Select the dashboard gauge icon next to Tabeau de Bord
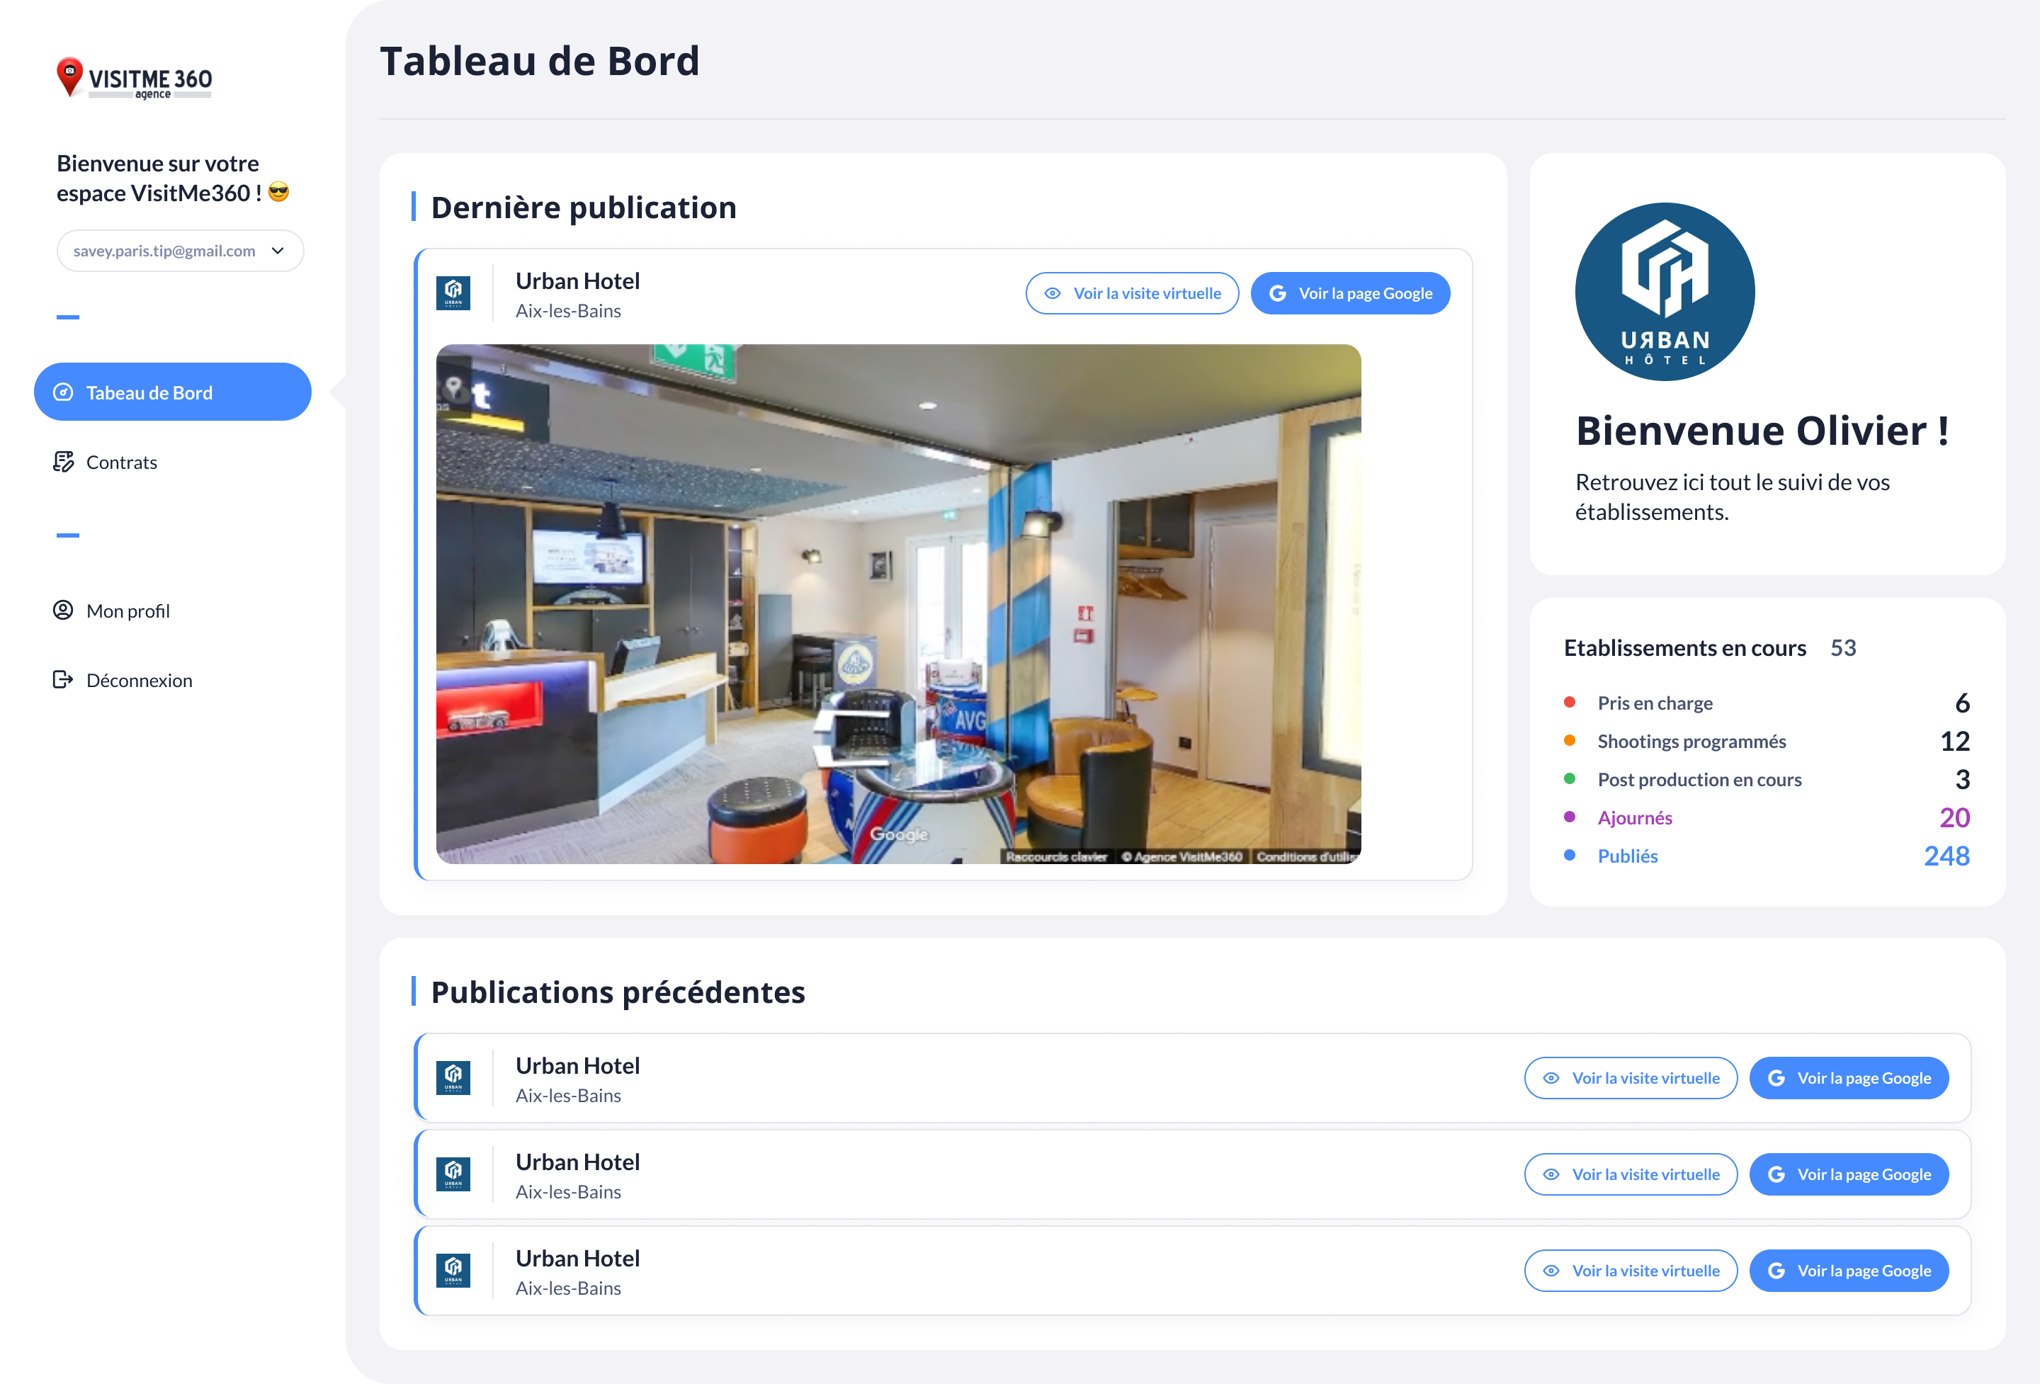 click(62, 392)
